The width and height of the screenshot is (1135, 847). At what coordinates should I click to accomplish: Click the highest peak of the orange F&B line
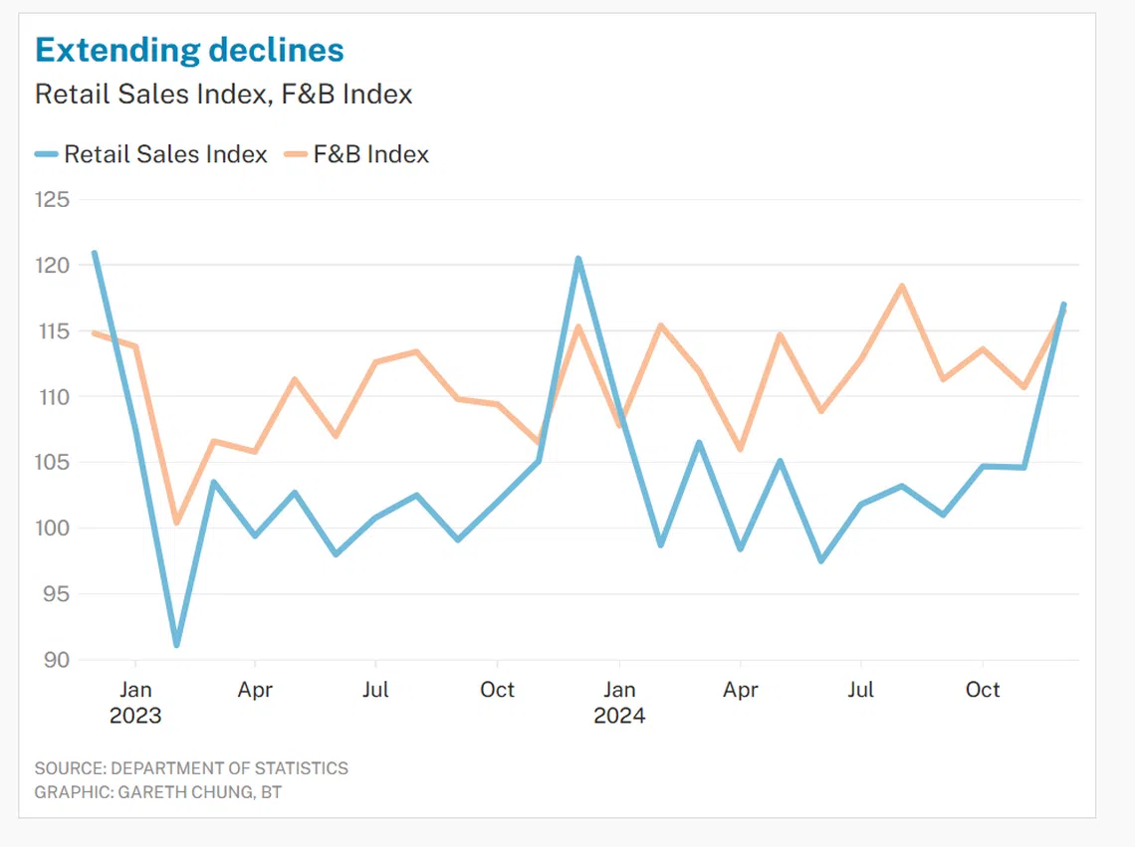click(902, 287)
